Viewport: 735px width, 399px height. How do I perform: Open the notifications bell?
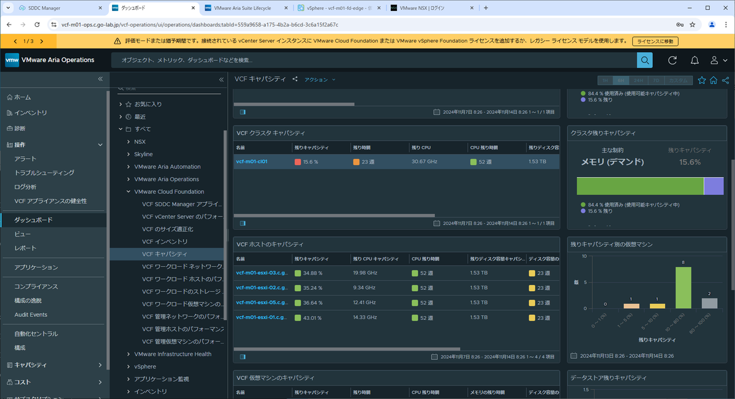click(x=695, y=60)
